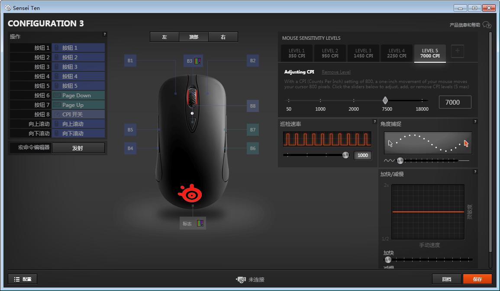Click angle snapping slider handle
Screen dimensions: 500x291
click(400, 161)
